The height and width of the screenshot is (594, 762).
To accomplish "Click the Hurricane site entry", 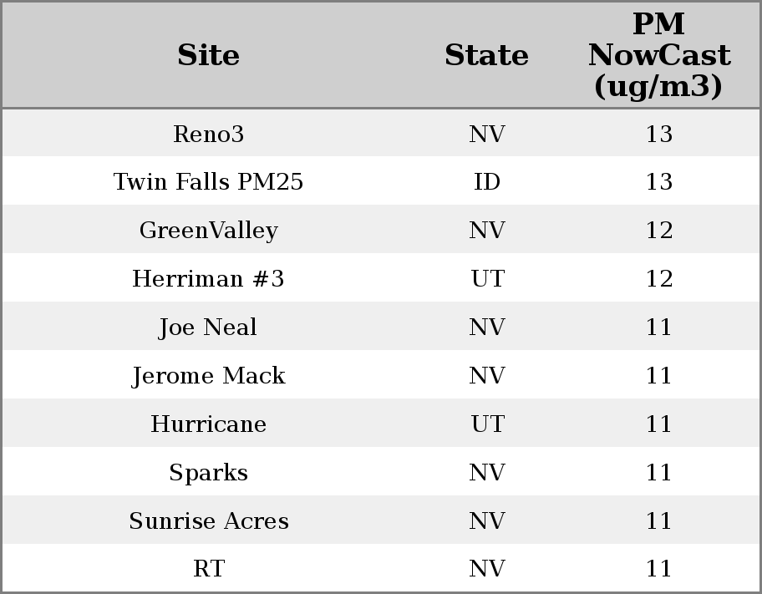I will point(208,424).
